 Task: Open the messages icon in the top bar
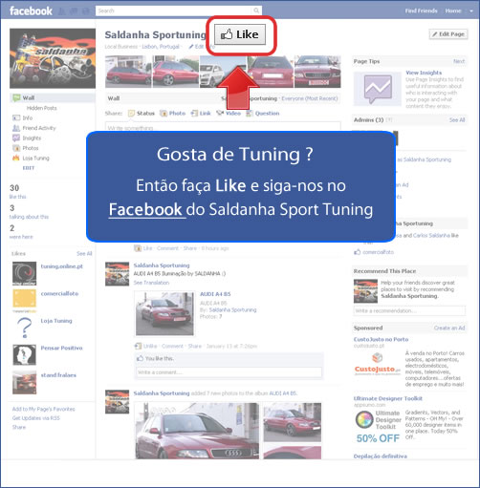[74, 11]
